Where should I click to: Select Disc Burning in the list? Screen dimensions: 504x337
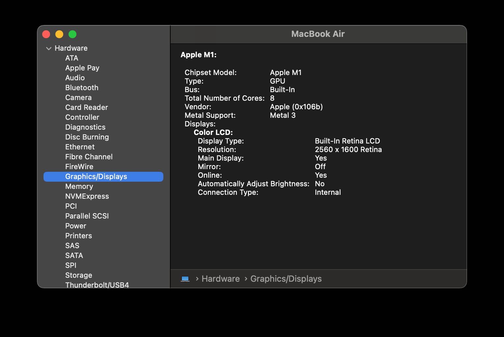pos(87,137)
